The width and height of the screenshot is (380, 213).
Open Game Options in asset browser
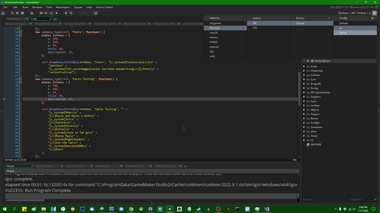point(322,61)
